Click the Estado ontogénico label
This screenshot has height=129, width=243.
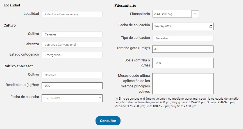(24, 54)
